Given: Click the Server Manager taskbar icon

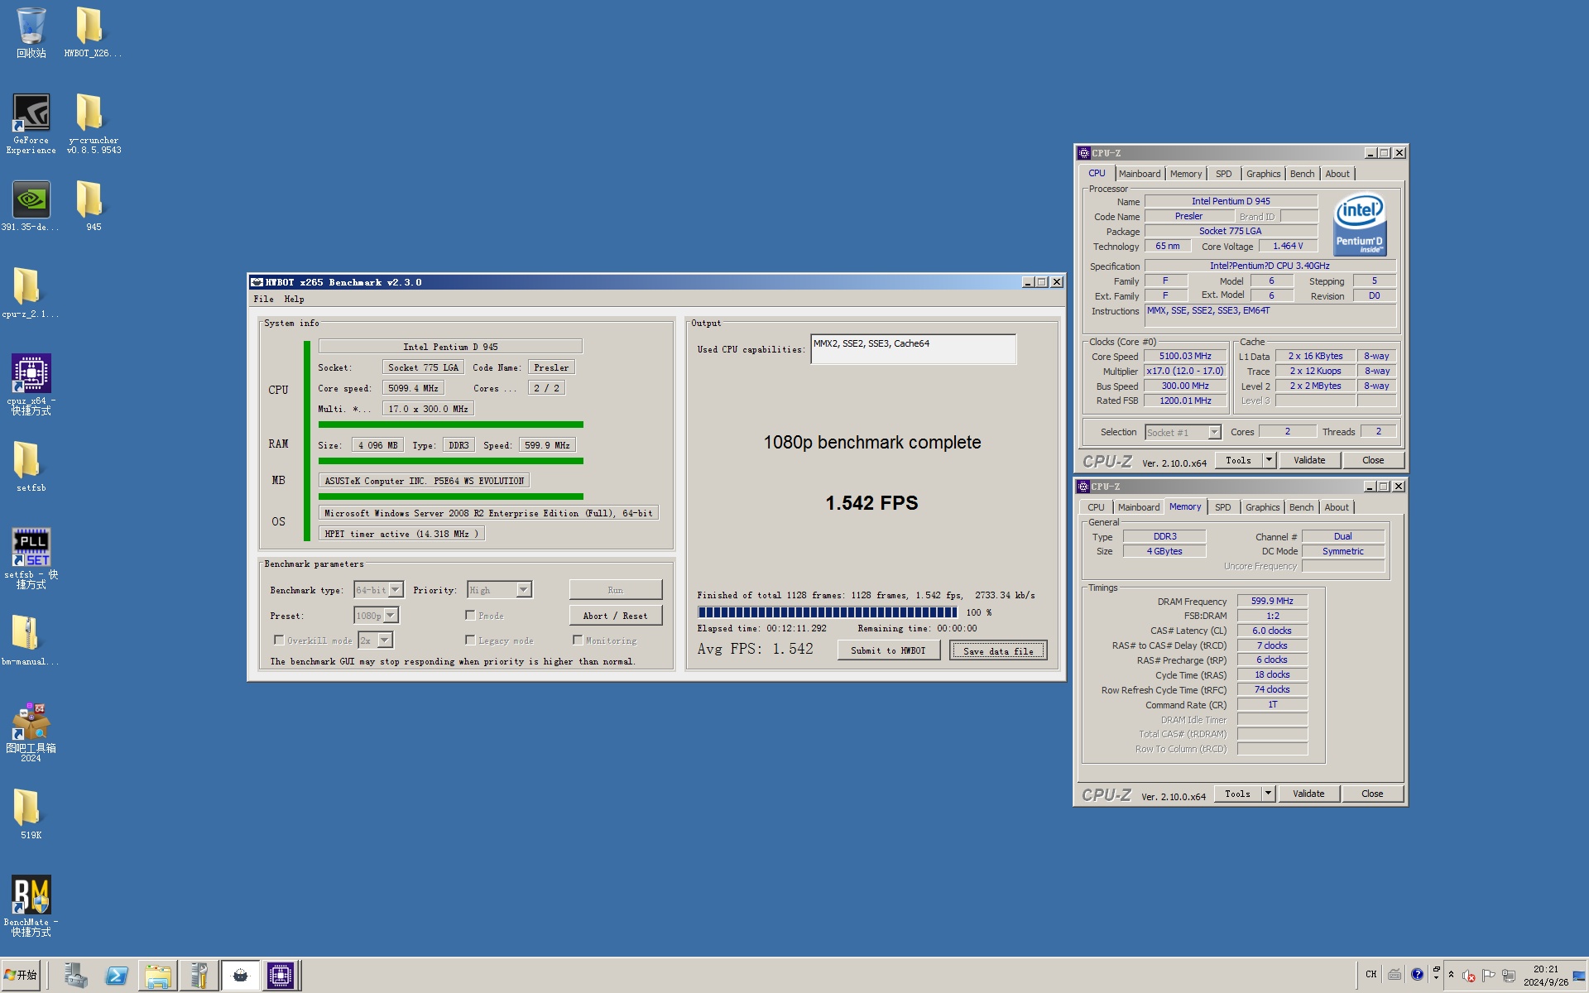Looking at the screenshot, I should tap(75, 976).
